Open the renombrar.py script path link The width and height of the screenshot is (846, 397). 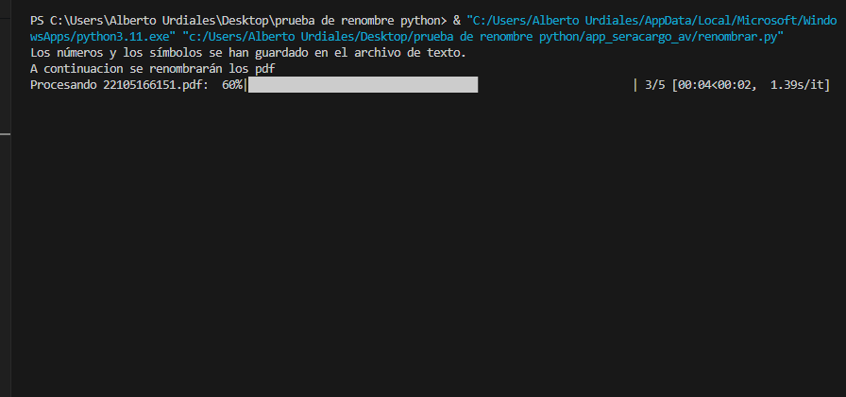pyautogui.click(x=483, y=37)
